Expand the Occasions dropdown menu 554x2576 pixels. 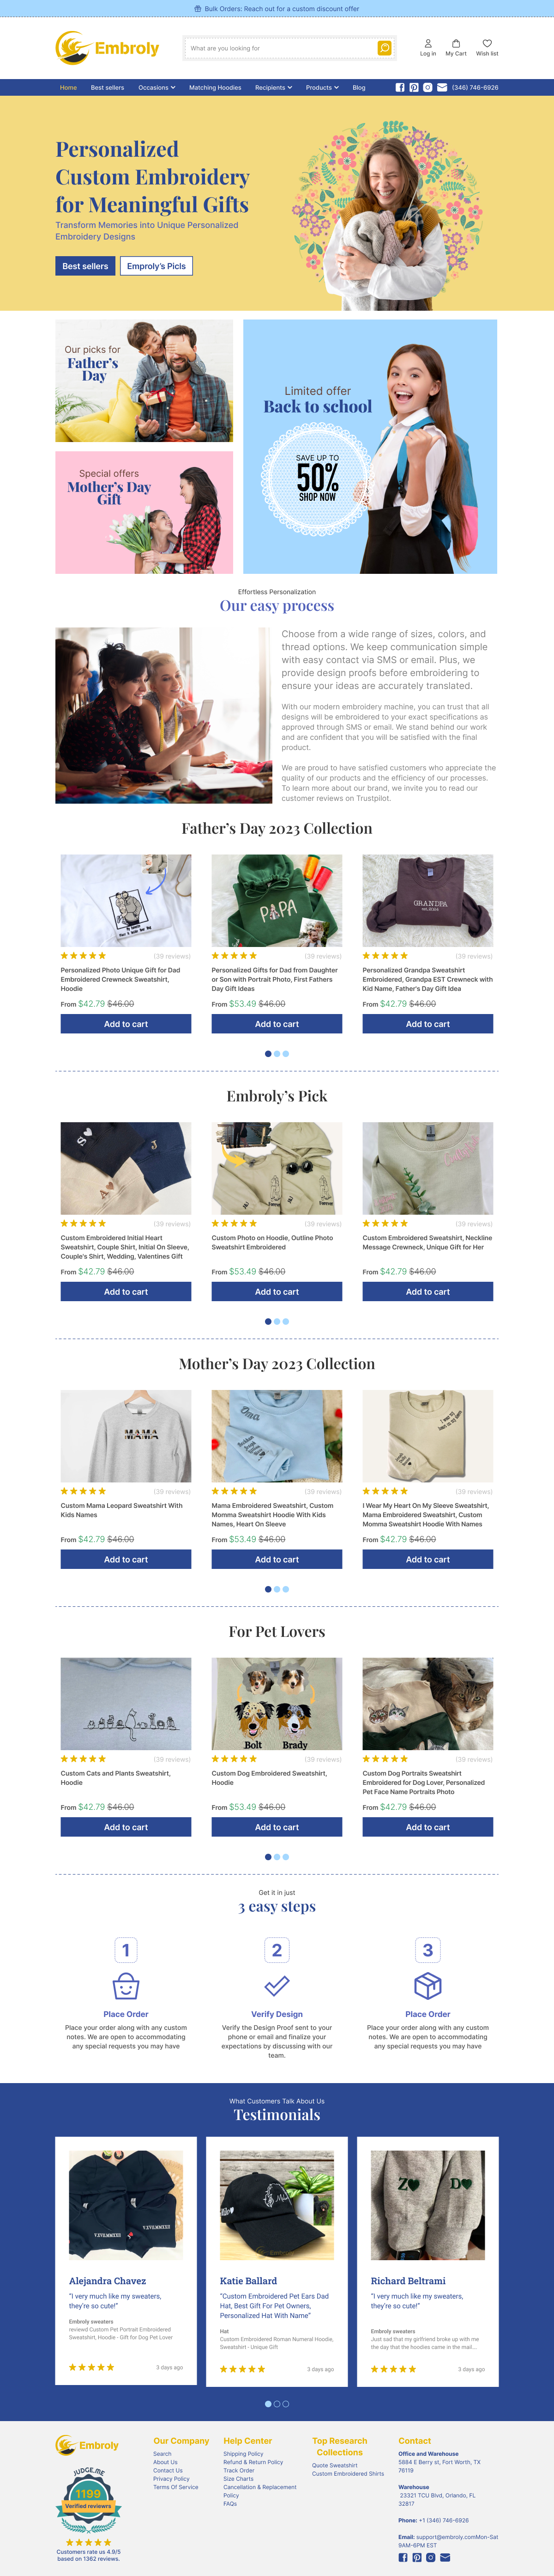point(157,88)
